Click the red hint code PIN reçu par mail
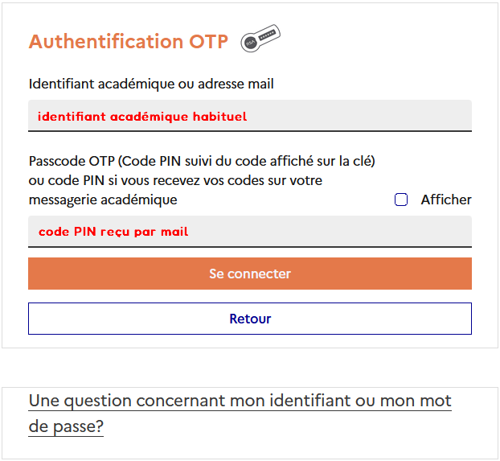This screenshot has height=461, width=500. tap(113, 232)
